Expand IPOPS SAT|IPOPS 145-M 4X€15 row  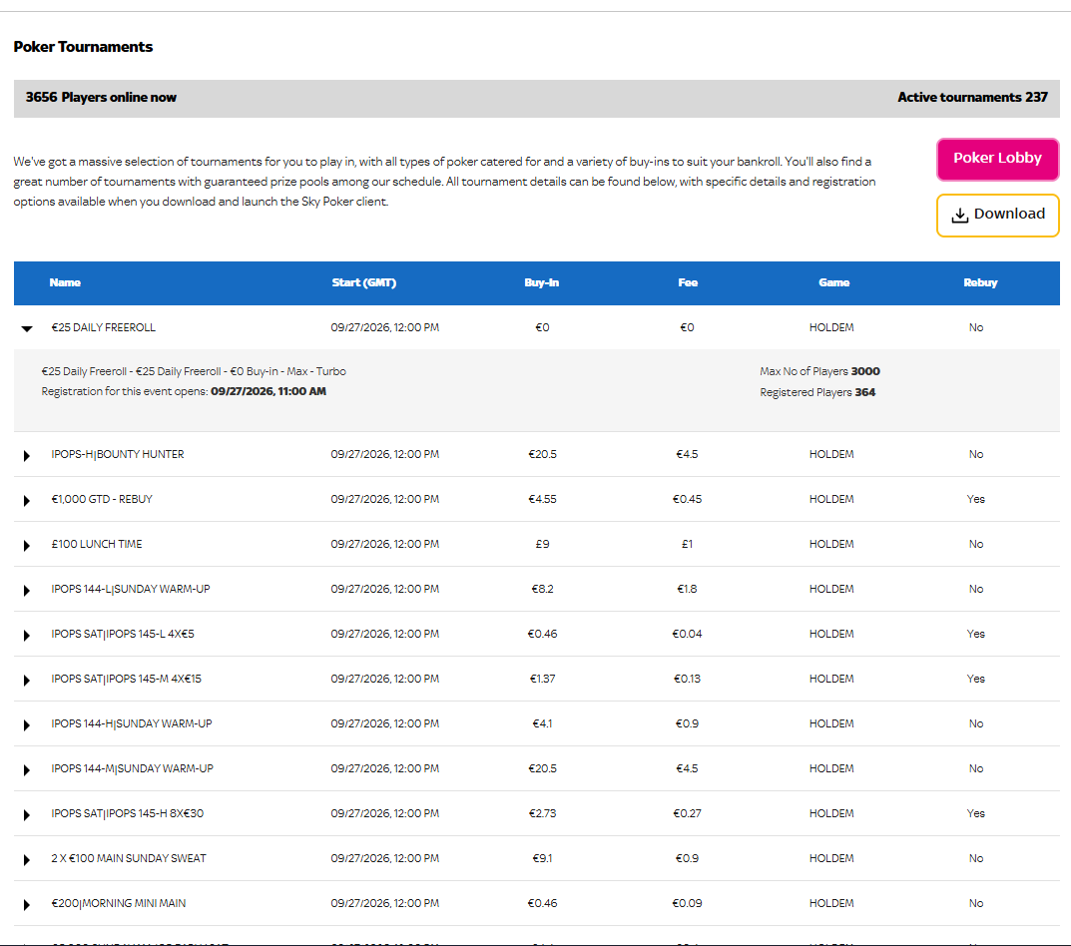point(27,681)
